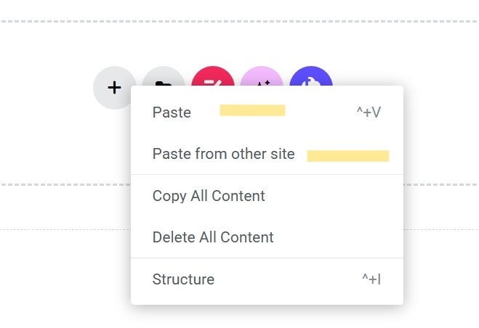This screenshot has width=479, height=328.
Task: Select Delete All Content
Action: coord(213,237)
